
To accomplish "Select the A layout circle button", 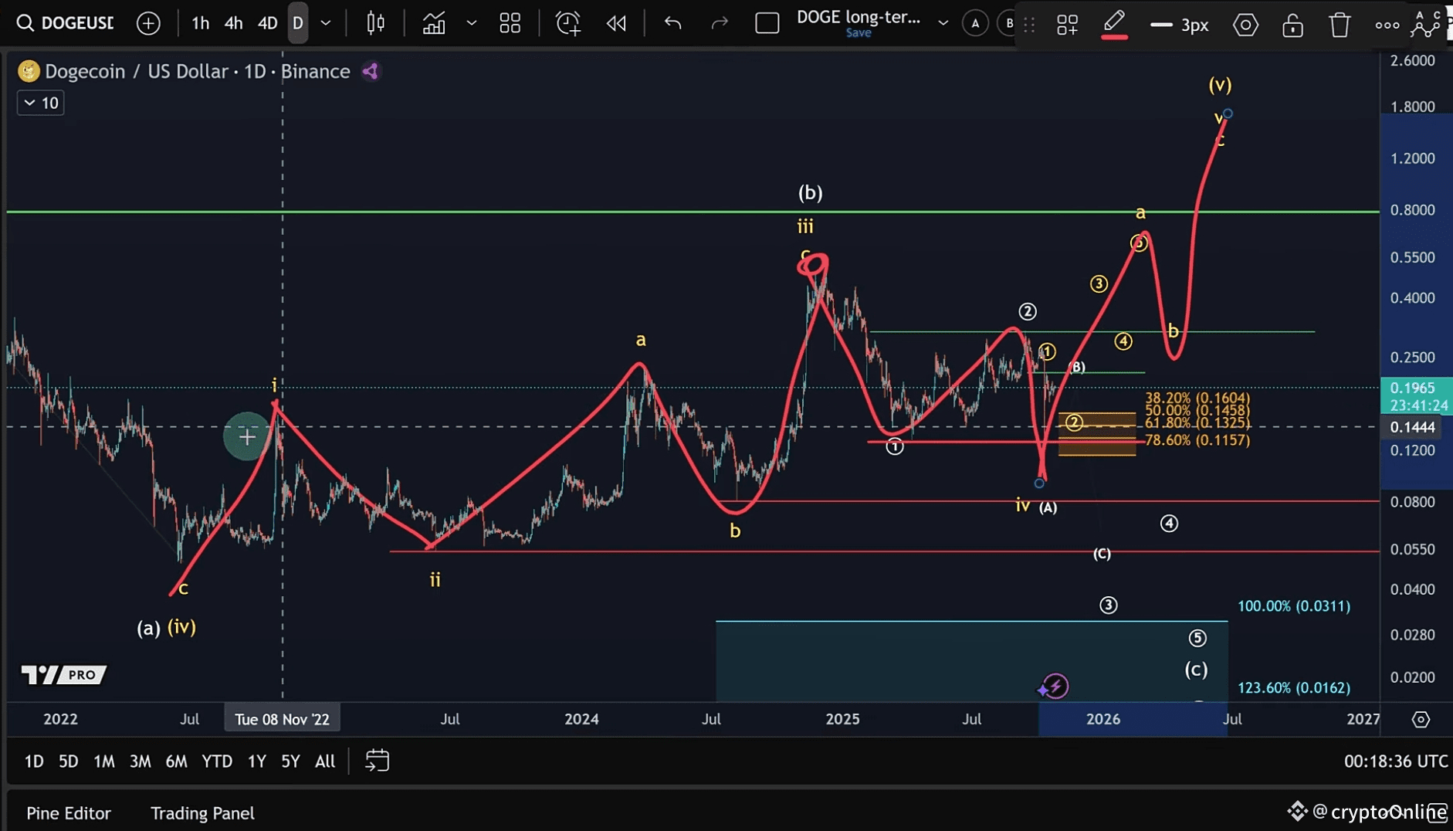I will pyautogui.click(x=975, y=23).
